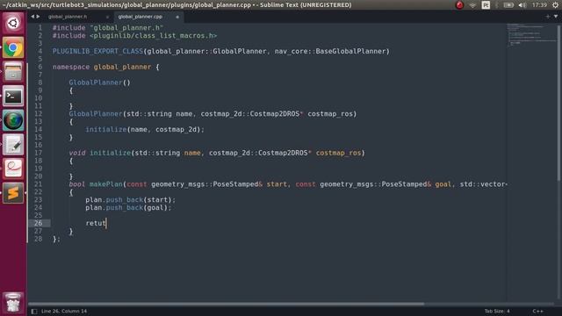Image resolution: width=562 pixels, height=316 pixels.
Task: Focus Sublime Text dock icon
Action: coord(13,193)
